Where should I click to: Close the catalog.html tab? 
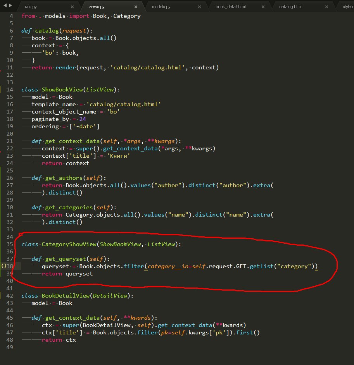pyautogui.click(x=326, y=7)
